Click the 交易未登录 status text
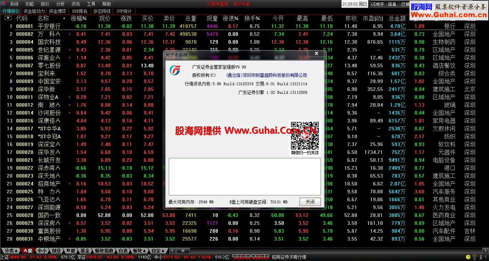Image resolution: width=489 pixels, height=261 pixels. pyautogui.click(x=217, y=4)
